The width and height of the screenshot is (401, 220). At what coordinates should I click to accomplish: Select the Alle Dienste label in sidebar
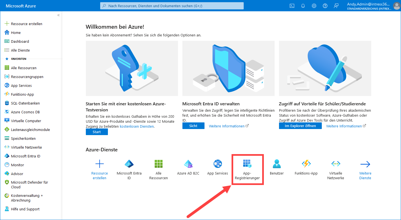20,50
